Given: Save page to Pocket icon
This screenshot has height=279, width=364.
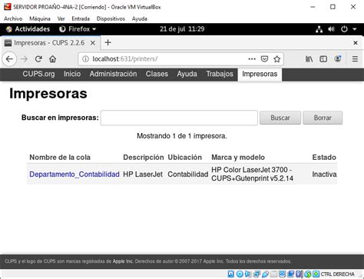Looking at the screenshot, I should pos(264,59).
